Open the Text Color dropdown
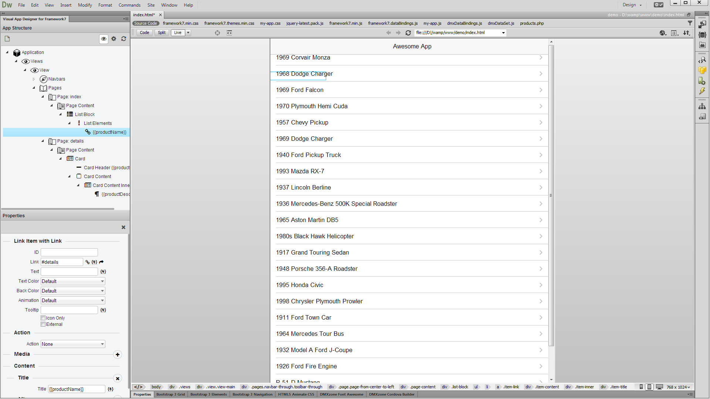Image resolution: width=710 pixels, height=399 pixels. (73, 281)
